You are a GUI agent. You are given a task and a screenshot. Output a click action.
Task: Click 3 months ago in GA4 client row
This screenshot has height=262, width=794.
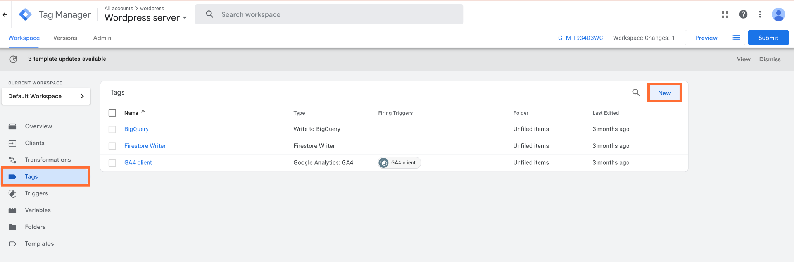pos(611,163)
